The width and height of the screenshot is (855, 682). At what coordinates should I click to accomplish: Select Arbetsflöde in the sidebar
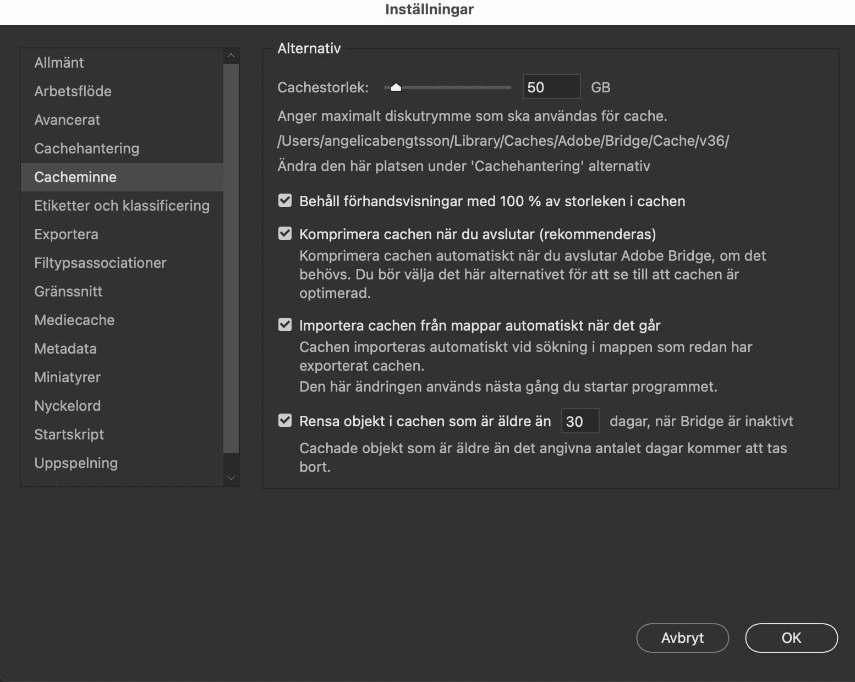(x=73, y=91)
